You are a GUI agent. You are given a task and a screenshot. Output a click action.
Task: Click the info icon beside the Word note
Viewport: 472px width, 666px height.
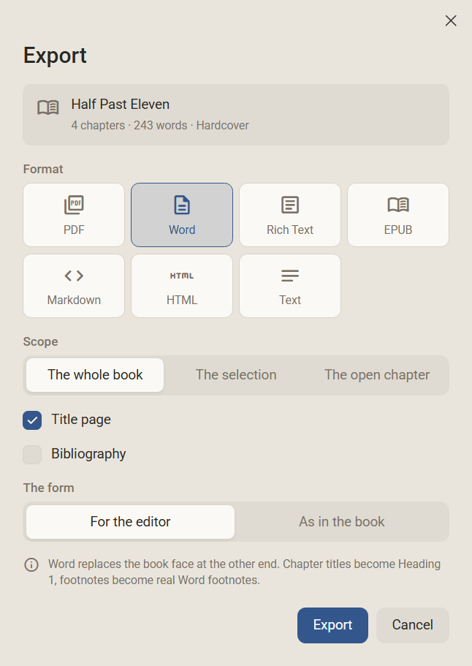[x=31, y=565]
